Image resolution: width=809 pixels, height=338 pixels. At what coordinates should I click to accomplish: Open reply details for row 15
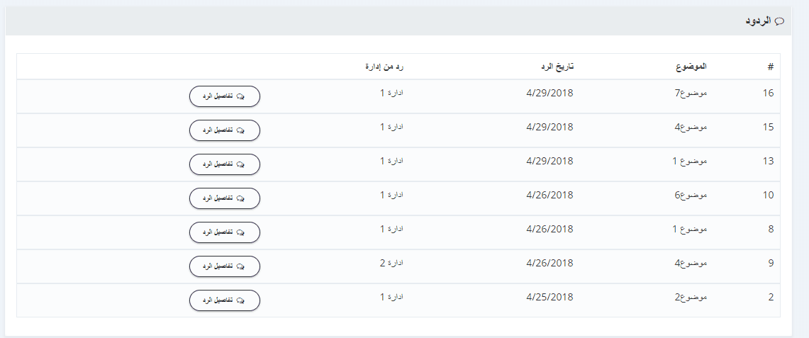[225, 130]
